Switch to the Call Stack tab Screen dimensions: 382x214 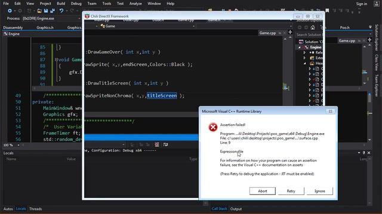click(219, 209)
